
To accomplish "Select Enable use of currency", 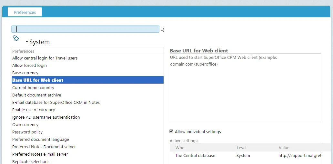I will coord(34,110).
